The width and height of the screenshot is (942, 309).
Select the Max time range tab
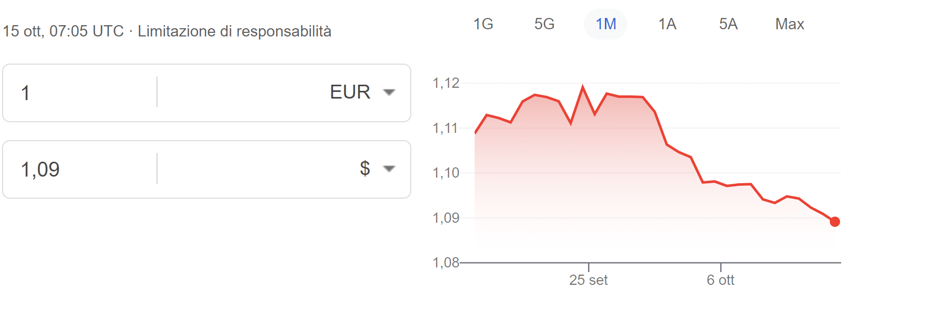click(790, 24)
